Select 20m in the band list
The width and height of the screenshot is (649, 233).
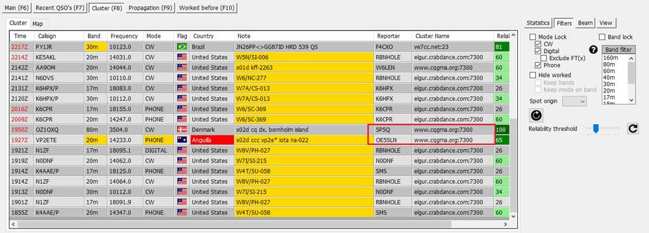(609, 91)
